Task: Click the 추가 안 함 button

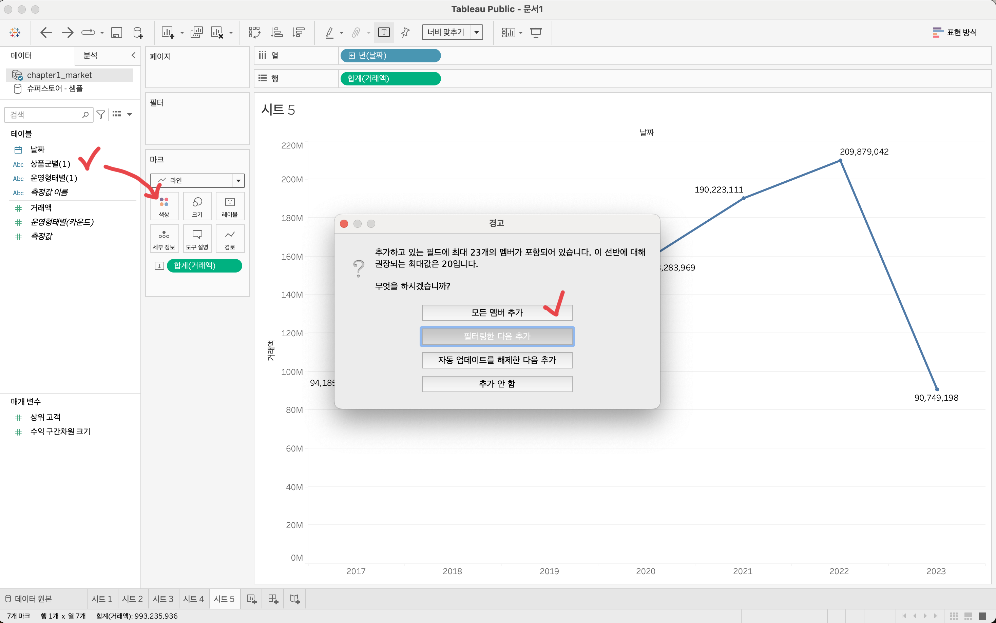Action: 497,384
